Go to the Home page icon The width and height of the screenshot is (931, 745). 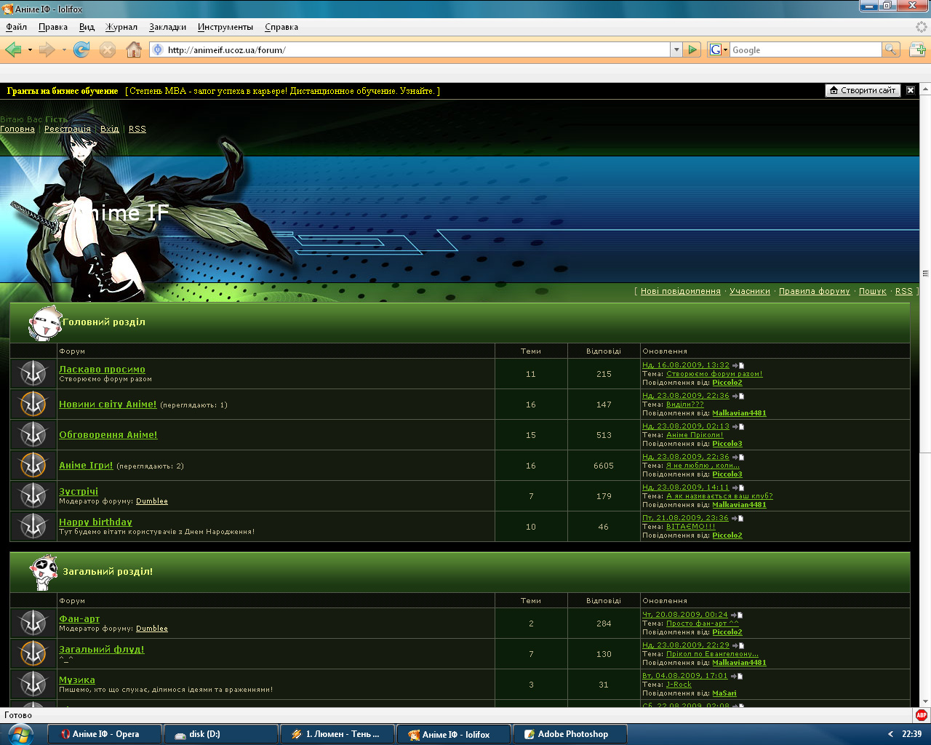point(134,49)
